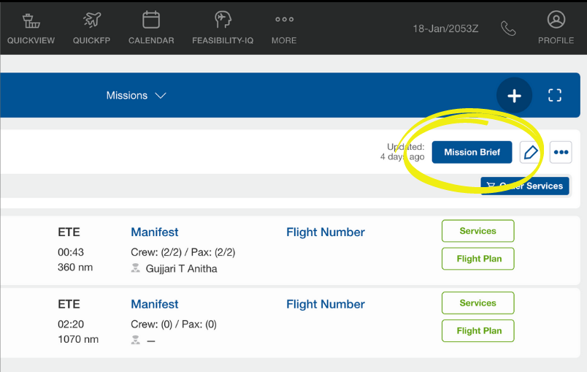Open the Mission Brief button
Image resolution: width=587 pixels, height=372 pixels.
[472, 152]
